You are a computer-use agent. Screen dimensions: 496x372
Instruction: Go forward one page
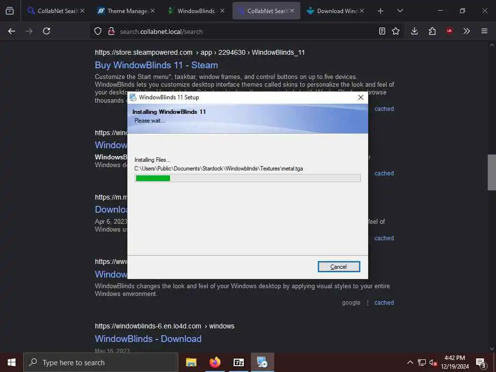pyautogui.click(x=29, y=31)
